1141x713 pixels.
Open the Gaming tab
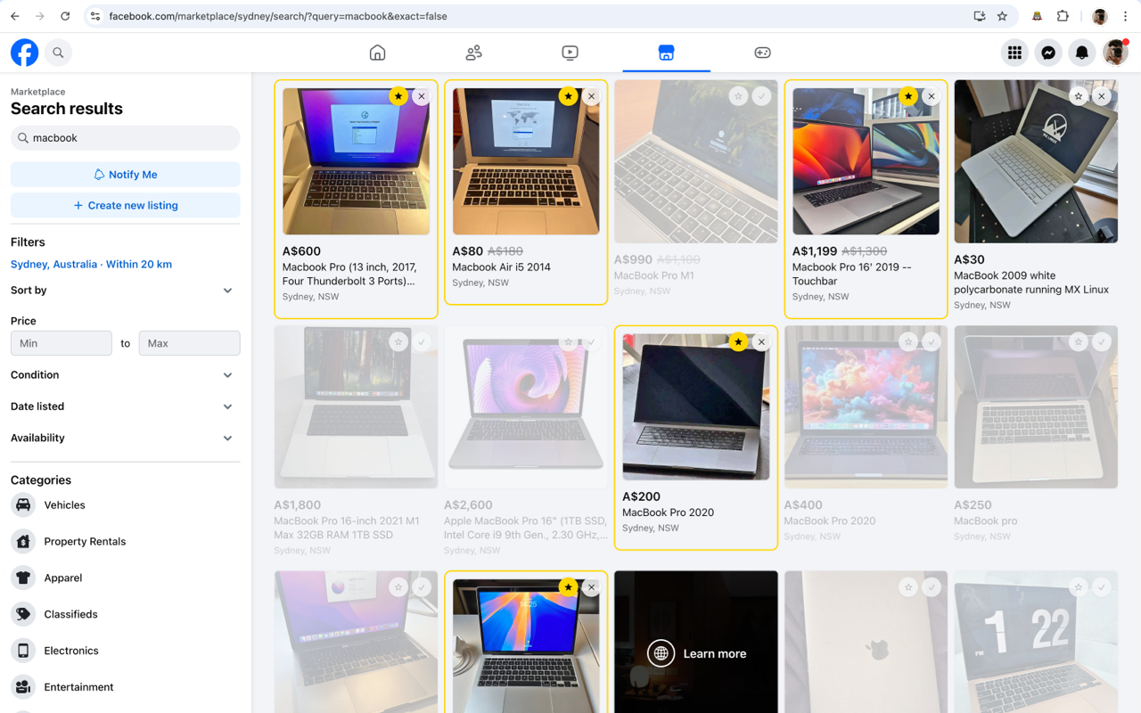[x=762, y=53]
